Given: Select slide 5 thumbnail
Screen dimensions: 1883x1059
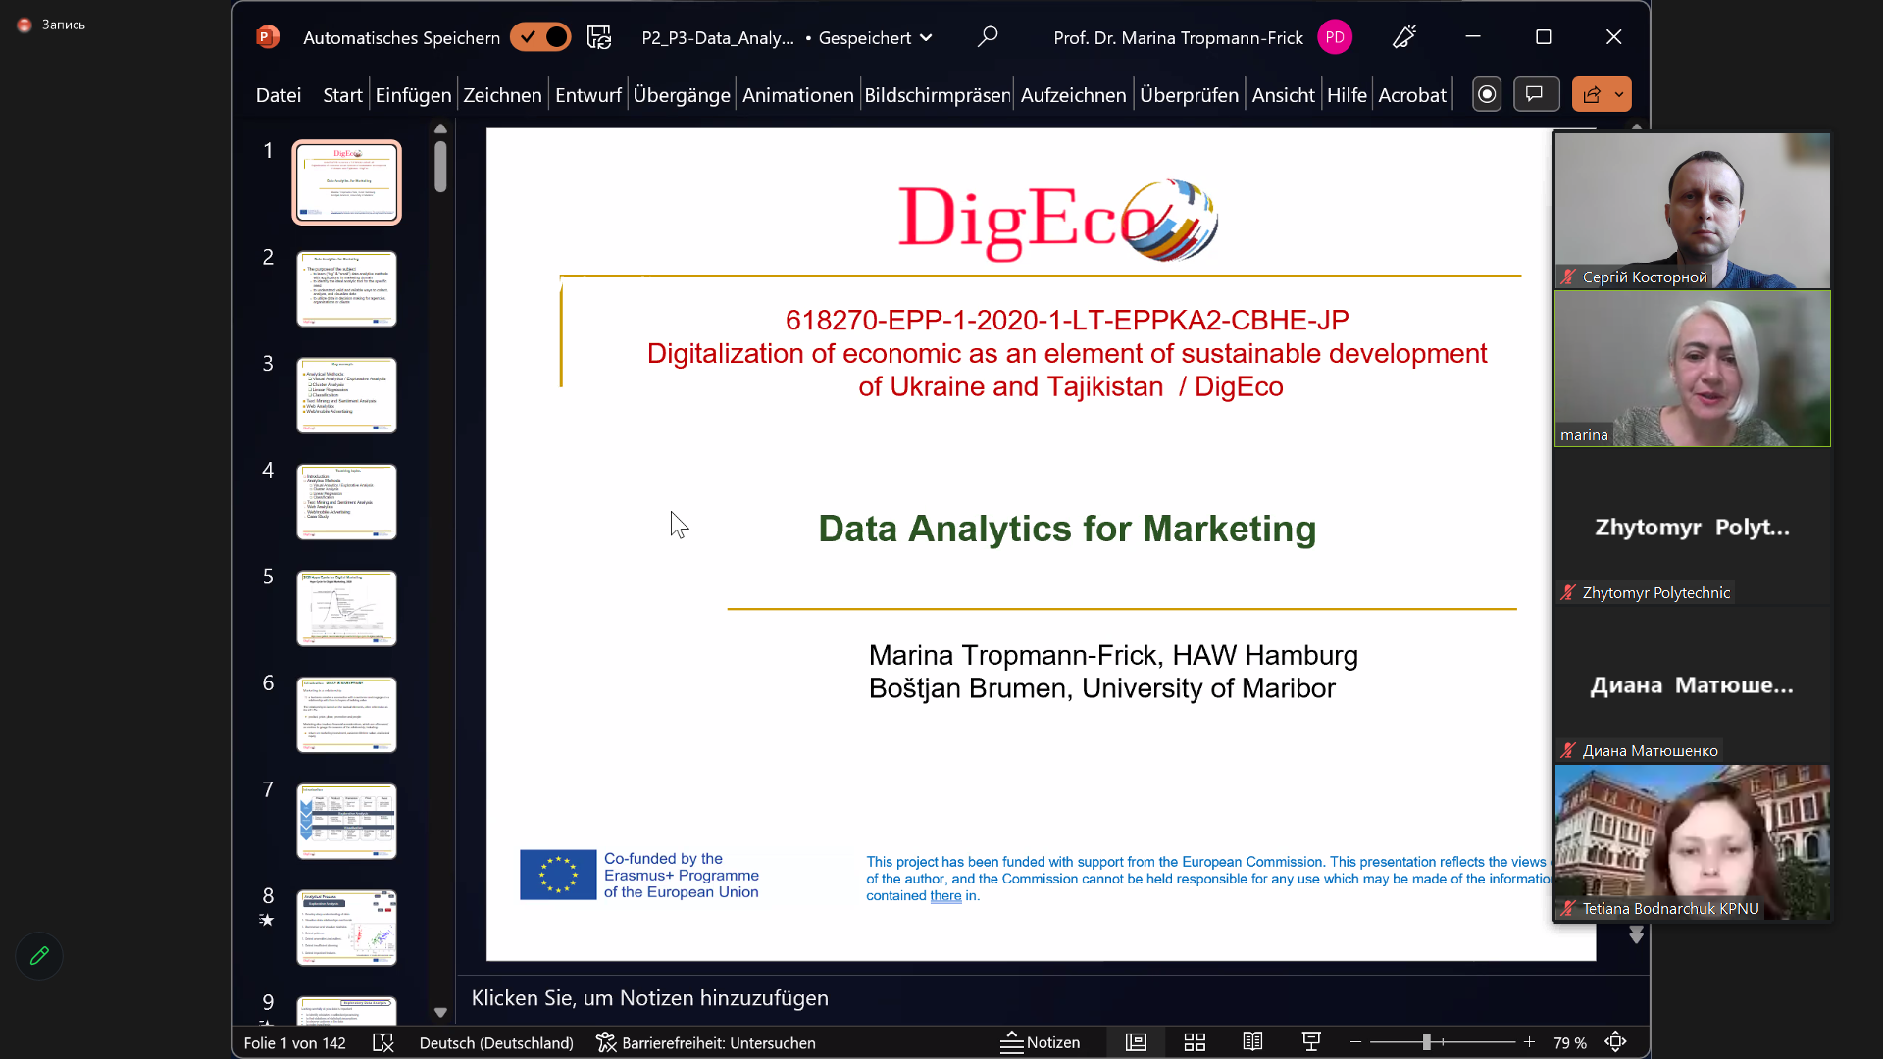Looking at the screenshot, I should (x=346, y=608).
